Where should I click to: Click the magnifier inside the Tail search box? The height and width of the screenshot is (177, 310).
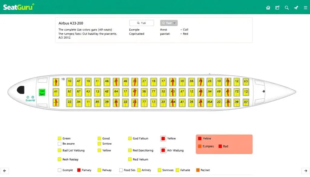[138, 23]
